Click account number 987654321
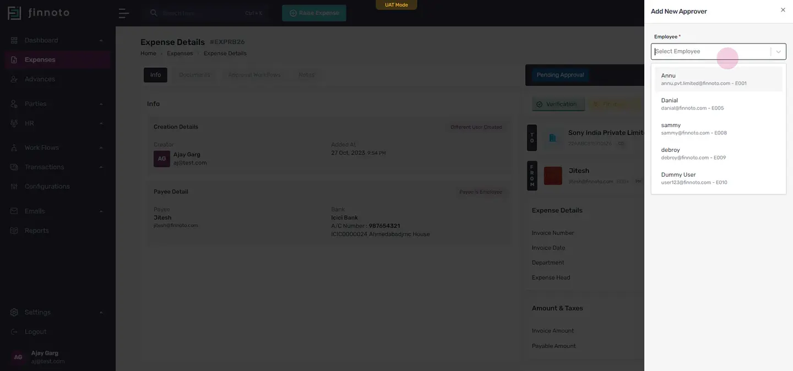The width and height of the screenshot is (793, 371). tap(384, 226)
